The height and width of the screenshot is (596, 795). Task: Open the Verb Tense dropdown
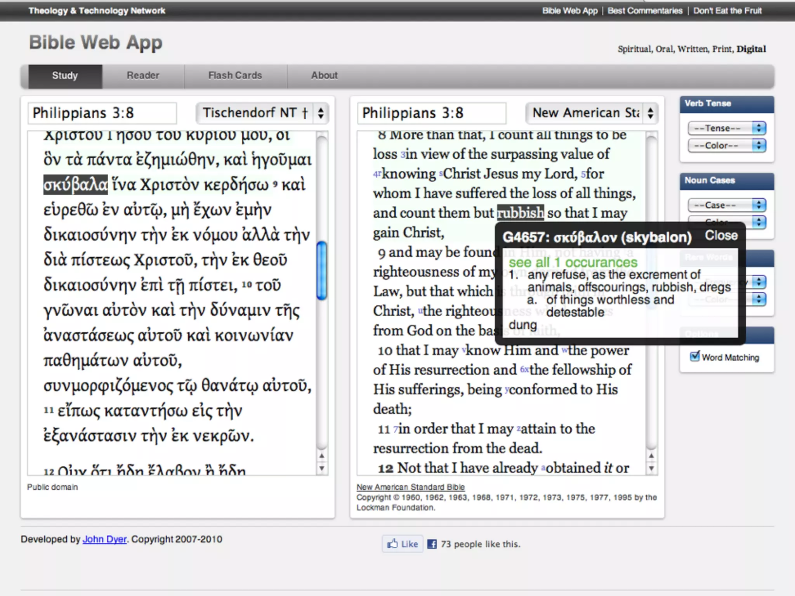pyautogui.click(x=727, y=128)
